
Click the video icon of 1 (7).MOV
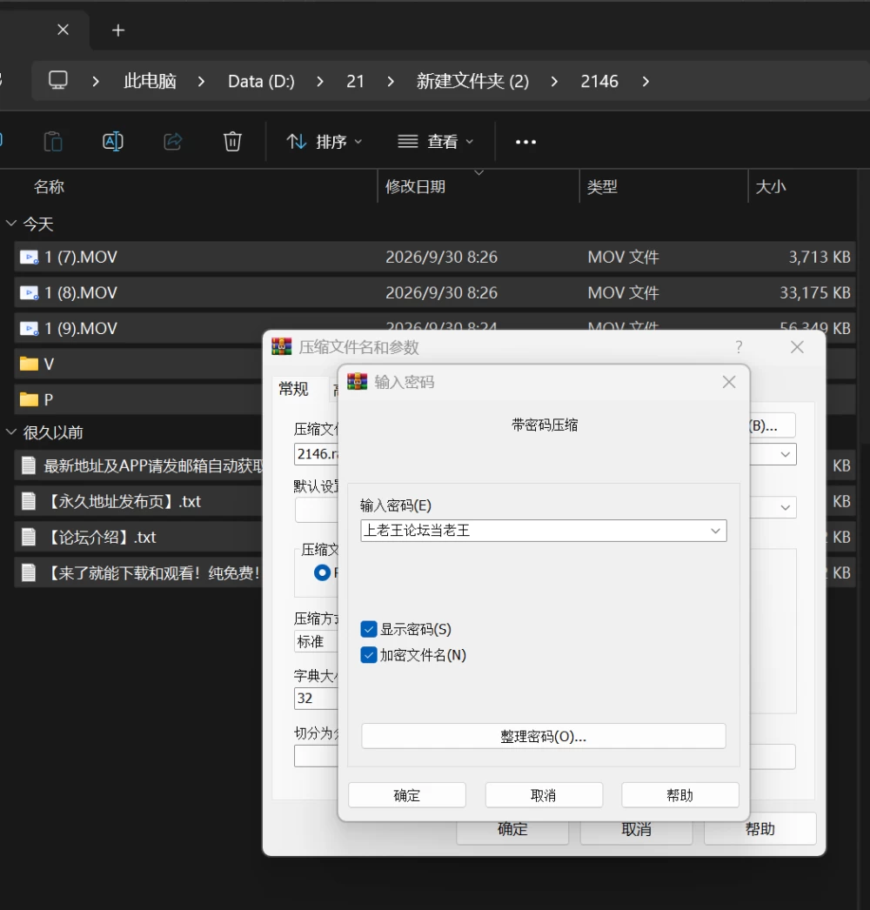pos(29,258)
